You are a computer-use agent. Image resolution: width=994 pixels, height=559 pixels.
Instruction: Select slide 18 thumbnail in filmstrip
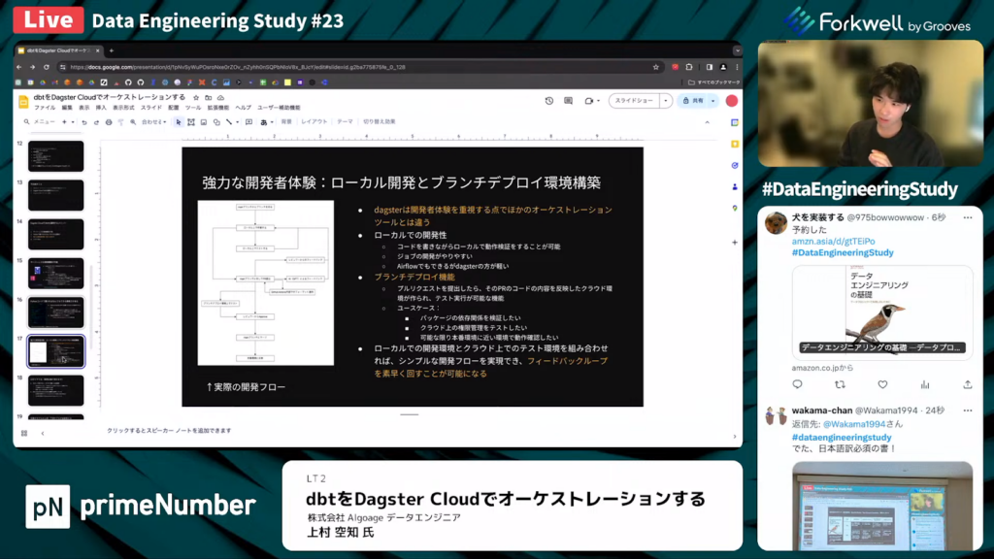pyautogui.click(x=55, y=390)
